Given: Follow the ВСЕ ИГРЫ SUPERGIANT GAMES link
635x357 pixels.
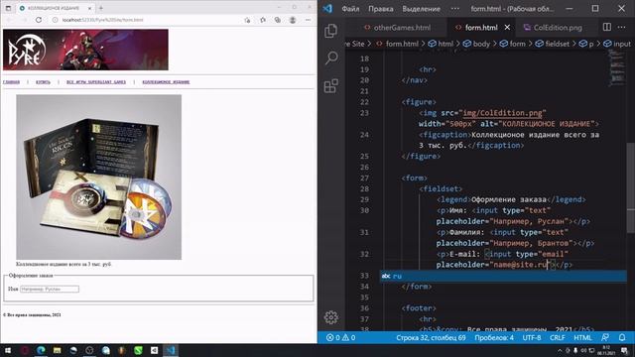Looking at the screenshot, I should tap(96, 81).
